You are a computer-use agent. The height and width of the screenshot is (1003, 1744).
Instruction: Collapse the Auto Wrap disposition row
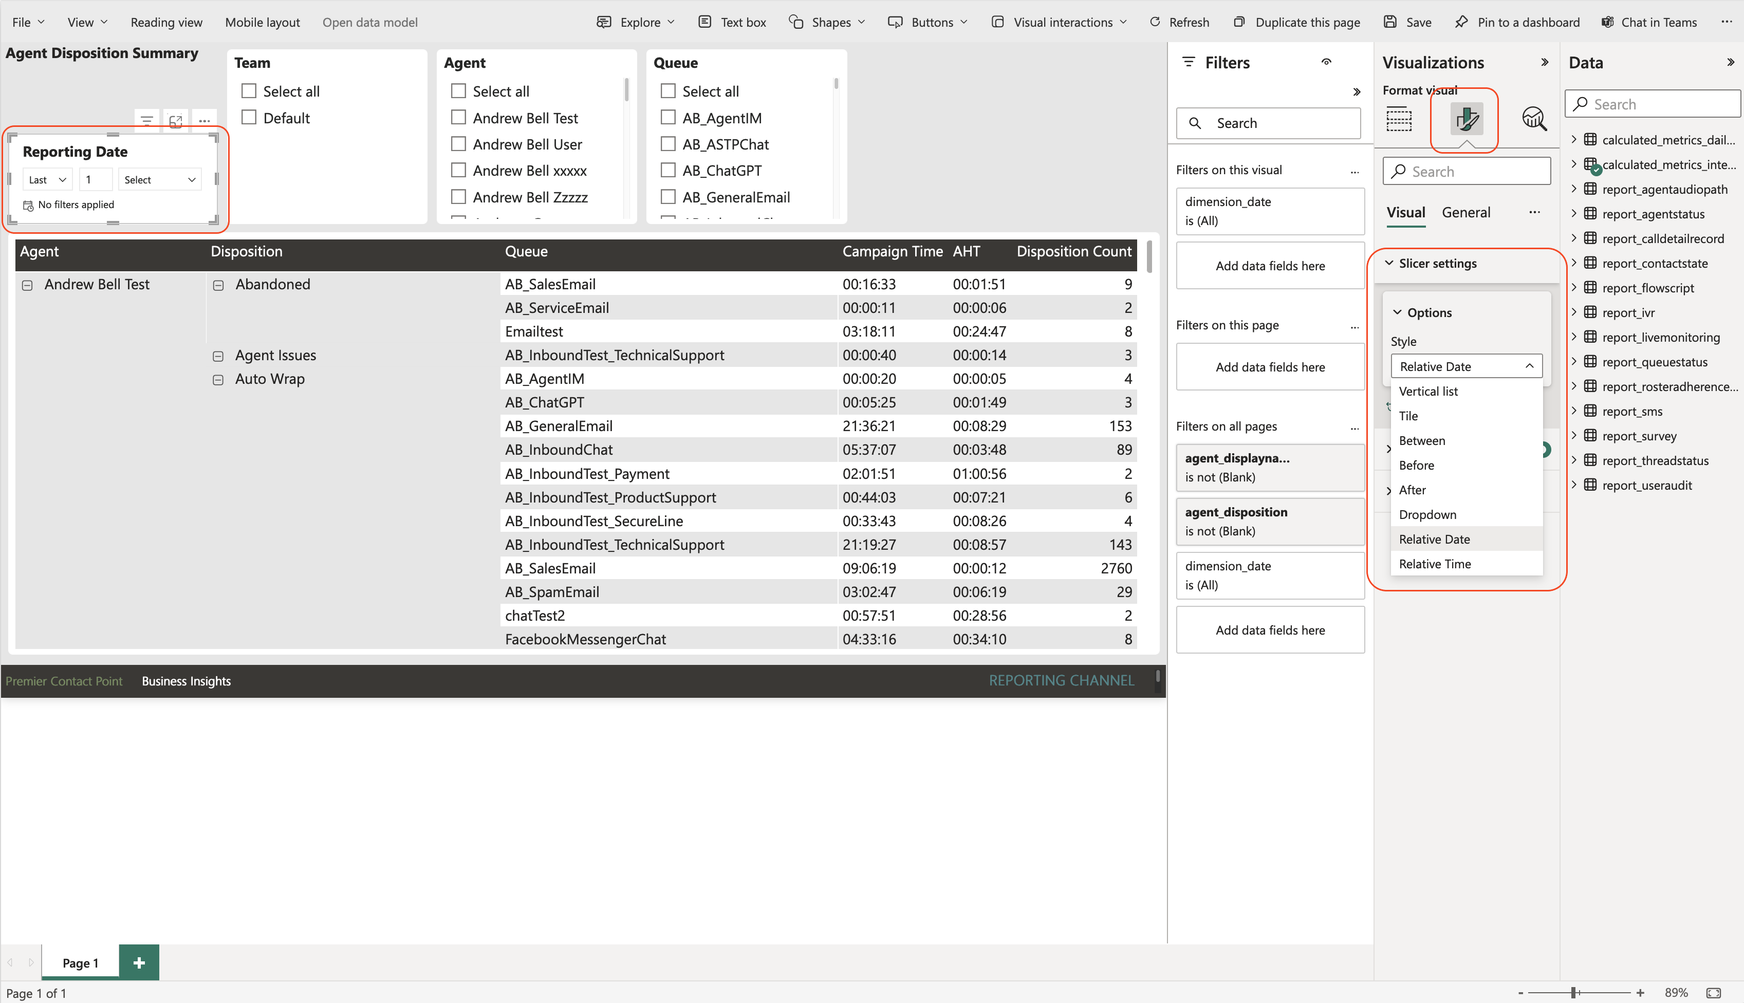click(x=218, y=380)
